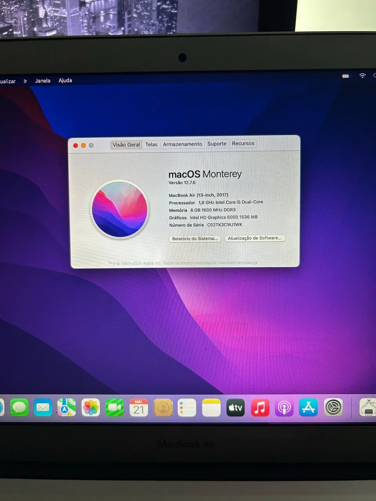This screenshot has width=376, height=501.
Task: Open Podcasts from the Dock
Action: click(284, 408)
